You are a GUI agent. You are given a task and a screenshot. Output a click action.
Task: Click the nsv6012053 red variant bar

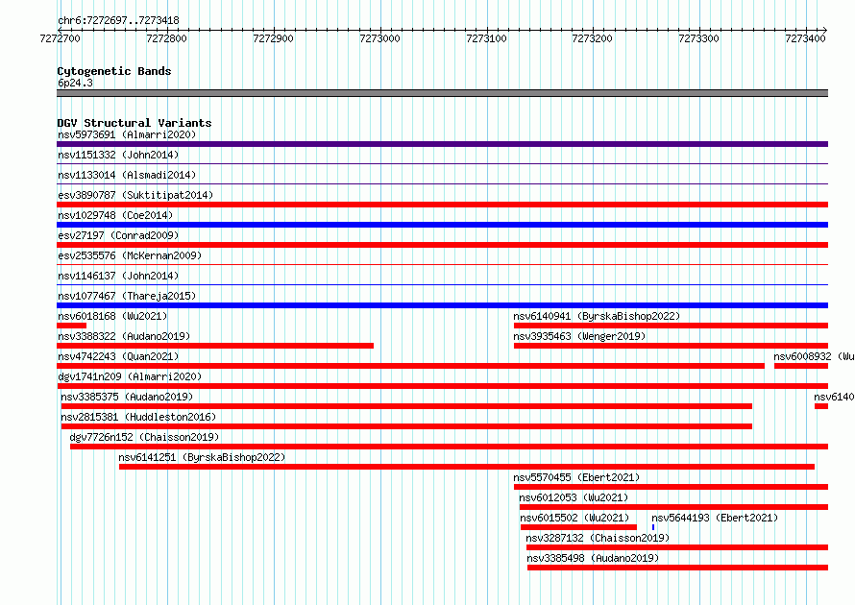pyautogui.click(x=674, y=507)
